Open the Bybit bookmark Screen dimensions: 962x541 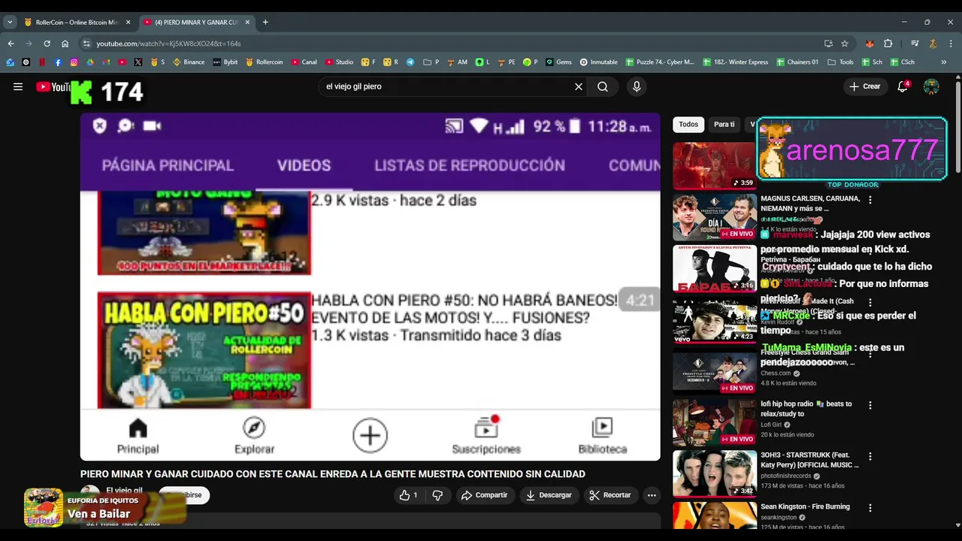225,62
